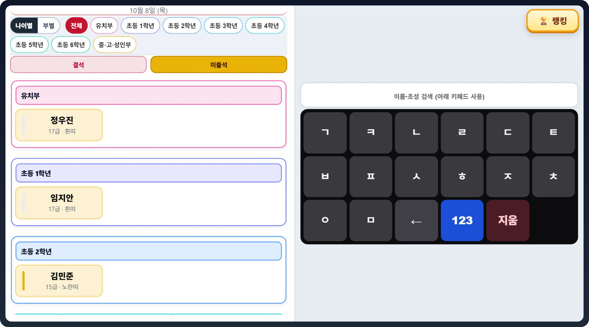Screen dimensions: 589x327
Task: Click the 초등 2학년 section header
Action: (x=149, y=251)
